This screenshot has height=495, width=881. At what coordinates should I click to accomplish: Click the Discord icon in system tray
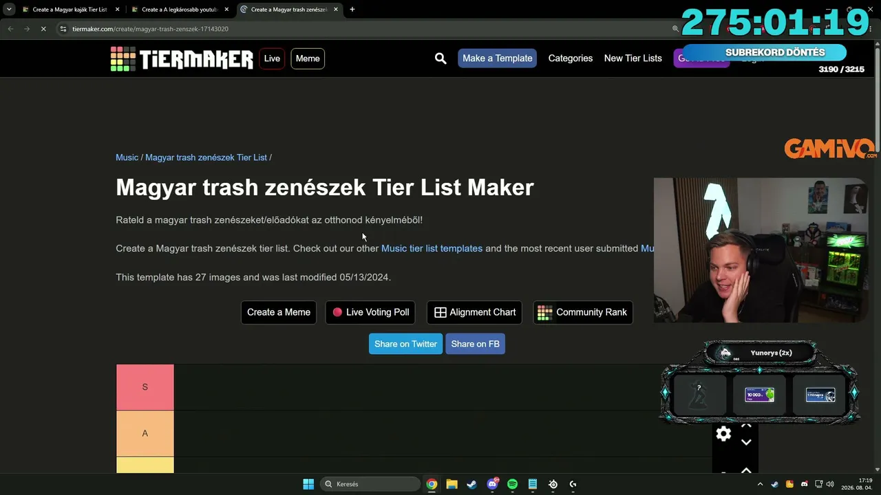pos(804,484)
